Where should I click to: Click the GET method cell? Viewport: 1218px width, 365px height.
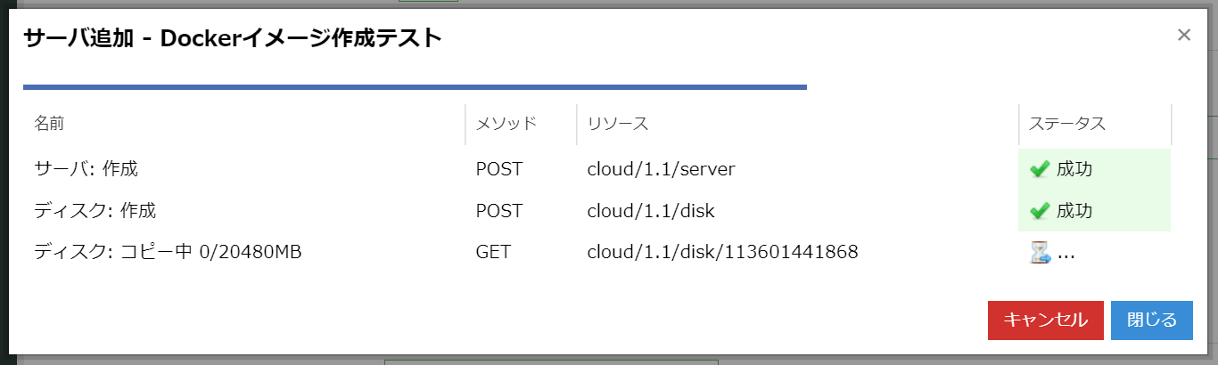(x=493, y=253)
